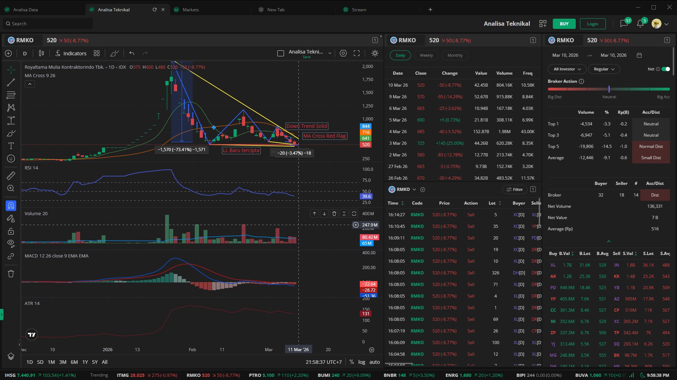
Task: Toggle magnet mode for drawings
Action: pos(11,205)
